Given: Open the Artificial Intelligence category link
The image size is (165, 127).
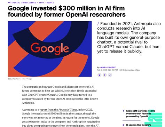Looking at the screenshot, I should 22,2.
